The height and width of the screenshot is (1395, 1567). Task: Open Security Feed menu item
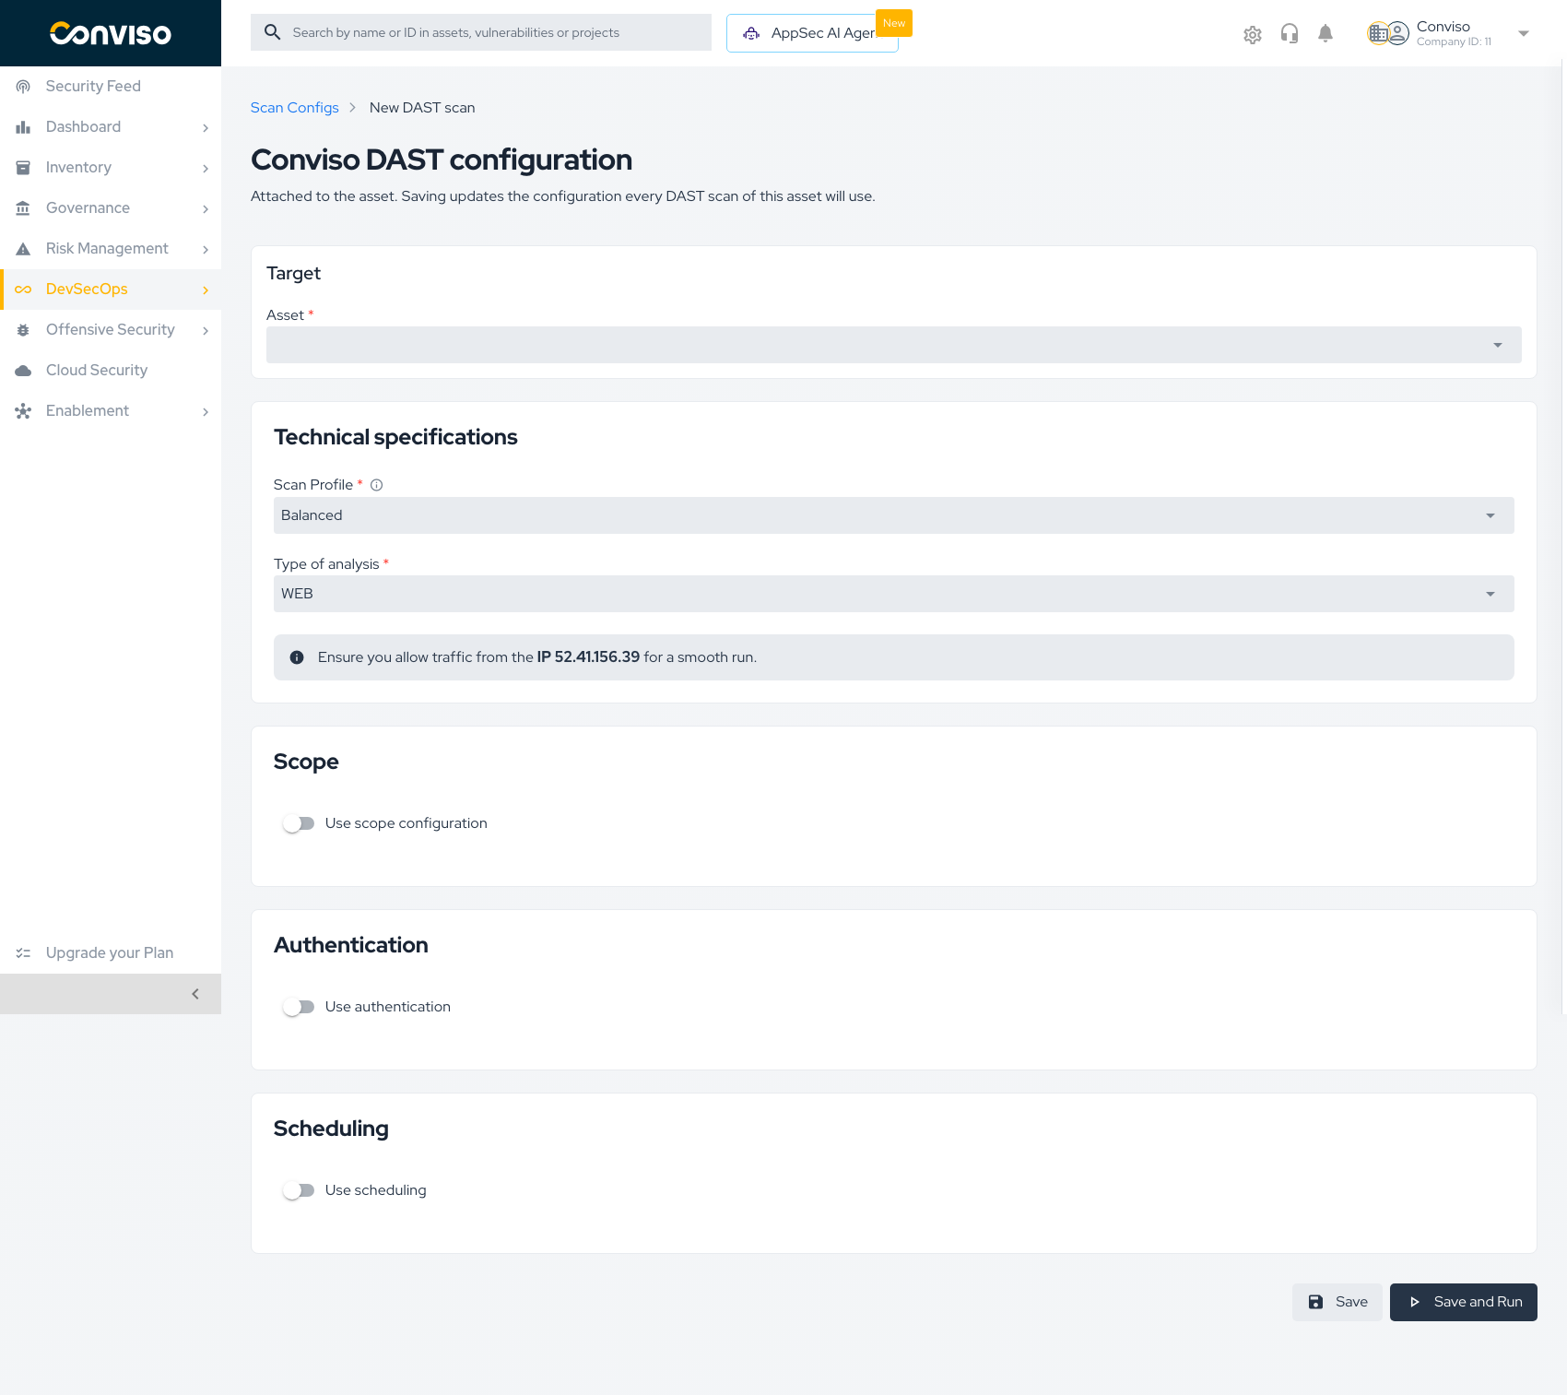pyautogui.click(x=111, y=87)
